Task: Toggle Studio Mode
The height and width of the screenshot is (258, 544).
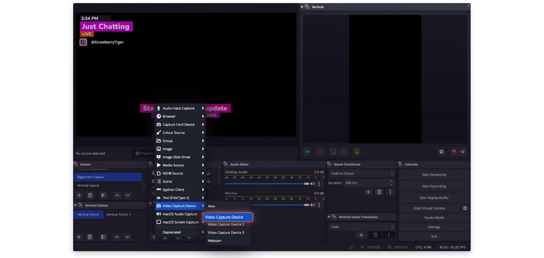Action: click(434, 218)
